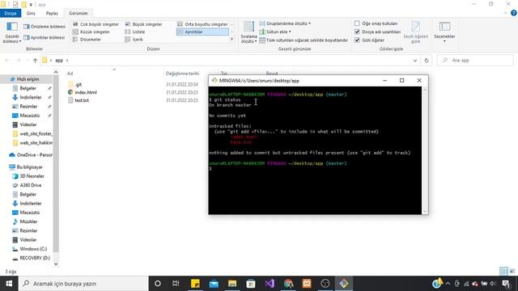Viewport: 518px width, 291px height.
Task: Open the Gezinti bölmesi navigation pane option
Action: tap(12, 32)
